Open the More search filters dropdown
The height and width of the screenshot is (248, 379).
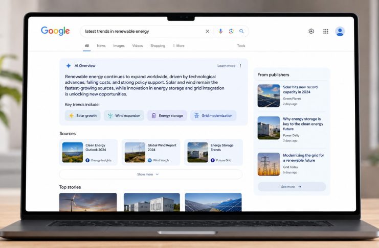(x=179, y=45)
